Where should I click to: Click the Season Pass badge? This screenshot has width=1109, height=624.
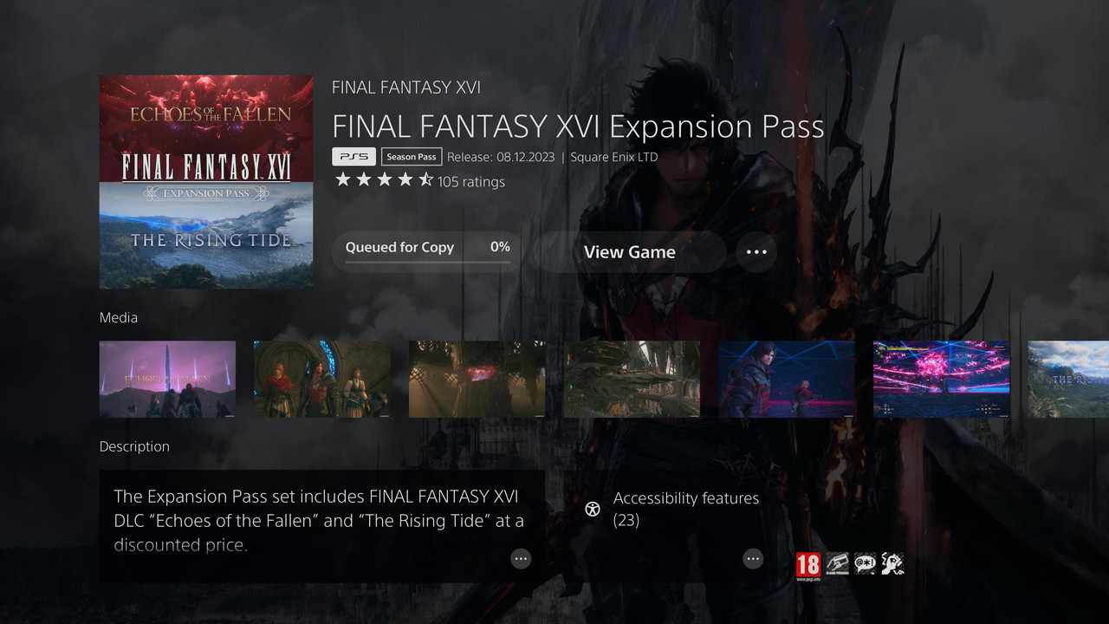(412, 157)
